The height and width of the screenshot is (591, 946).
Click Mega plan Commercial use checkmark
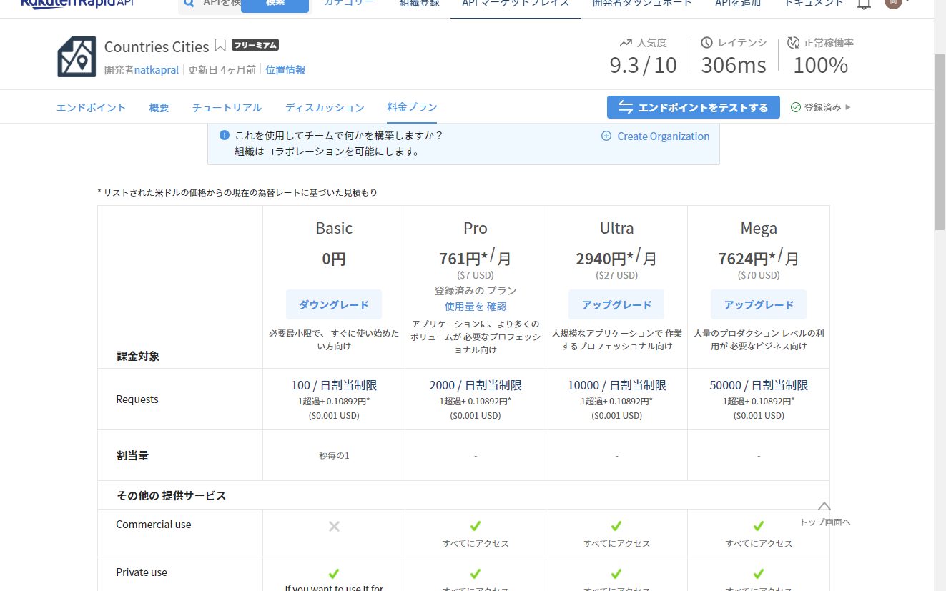pos(759,527)
